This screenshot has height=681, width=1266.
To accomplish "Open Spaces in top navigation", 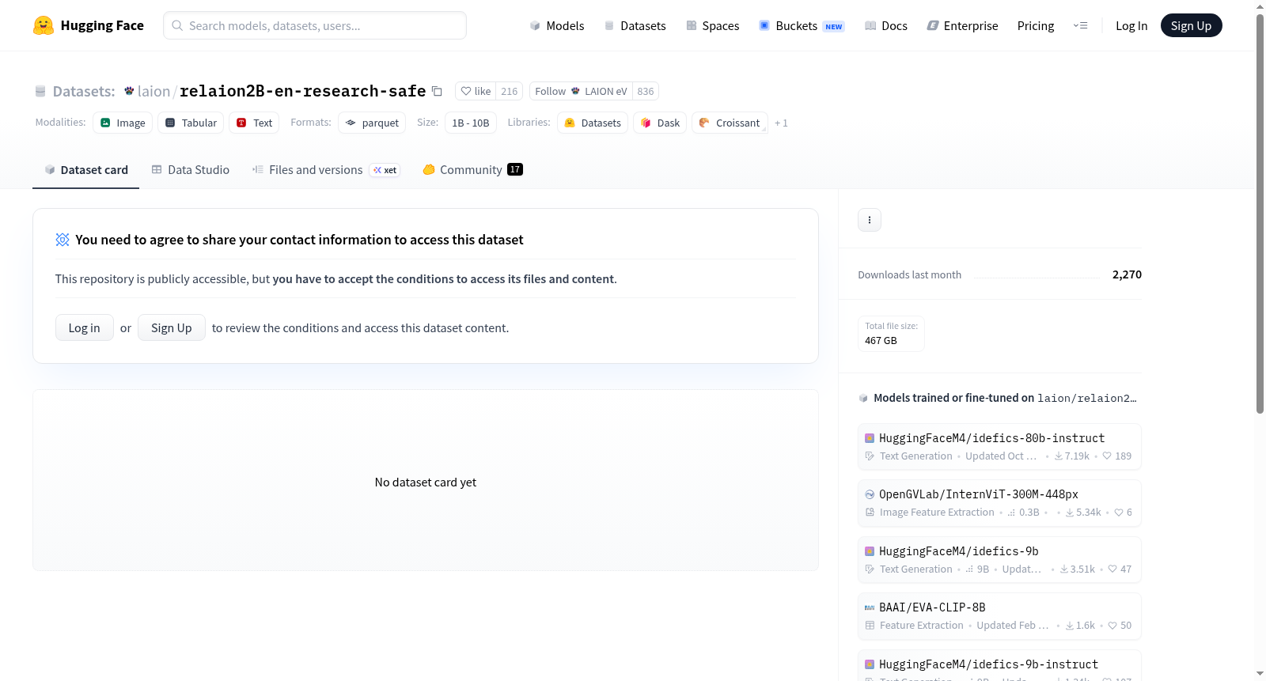I will pyautogui.click(x=713, y=25).
